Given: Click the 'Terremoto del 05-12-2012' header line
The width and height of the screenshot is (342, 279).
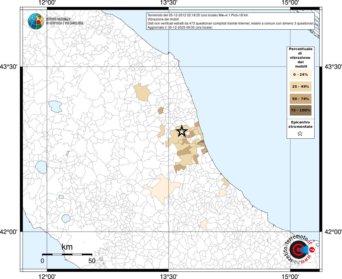Looking at the screenshot, I should [198, 15].
